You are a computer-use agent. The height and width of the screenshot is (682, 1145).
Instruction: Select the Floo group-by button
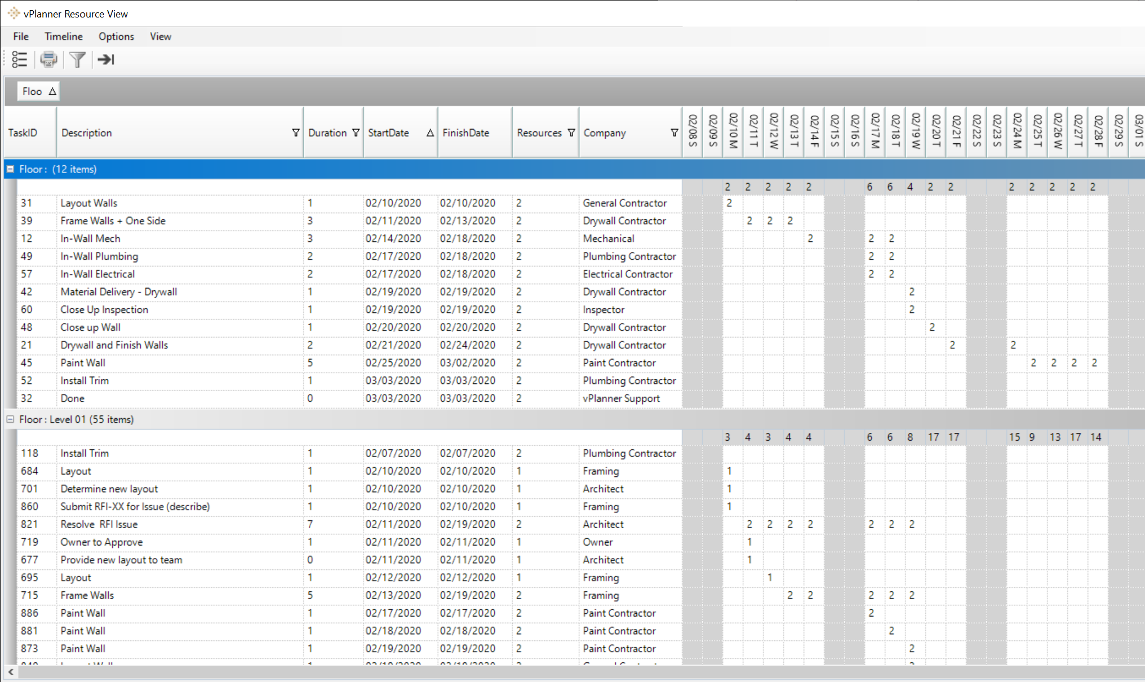point(34,91)
